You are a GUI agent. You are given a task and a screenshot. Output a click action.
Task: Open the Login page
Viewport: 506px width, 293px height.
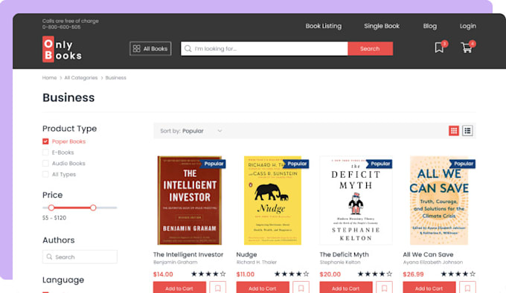pyautogui.click(x=468, y=26)
